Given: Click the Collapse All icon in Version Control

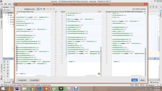Looking at the screenshot, I should pyautogui.click(x=8, y=65).
